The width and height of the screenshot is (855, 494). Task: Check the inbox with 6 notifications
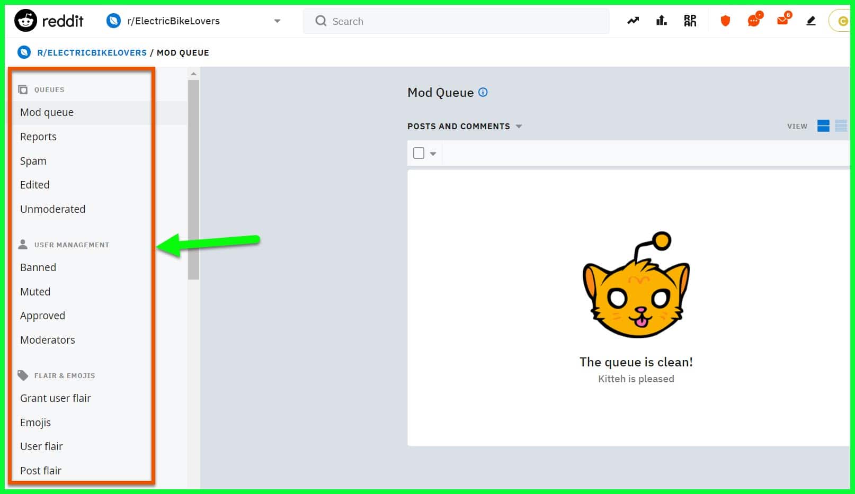click(782, 21)
